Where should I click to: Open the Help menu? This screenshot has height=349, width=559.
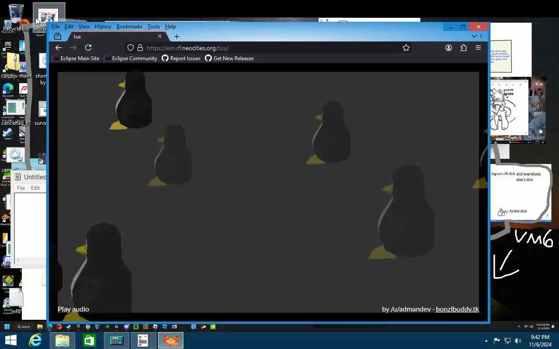point(170,27)
